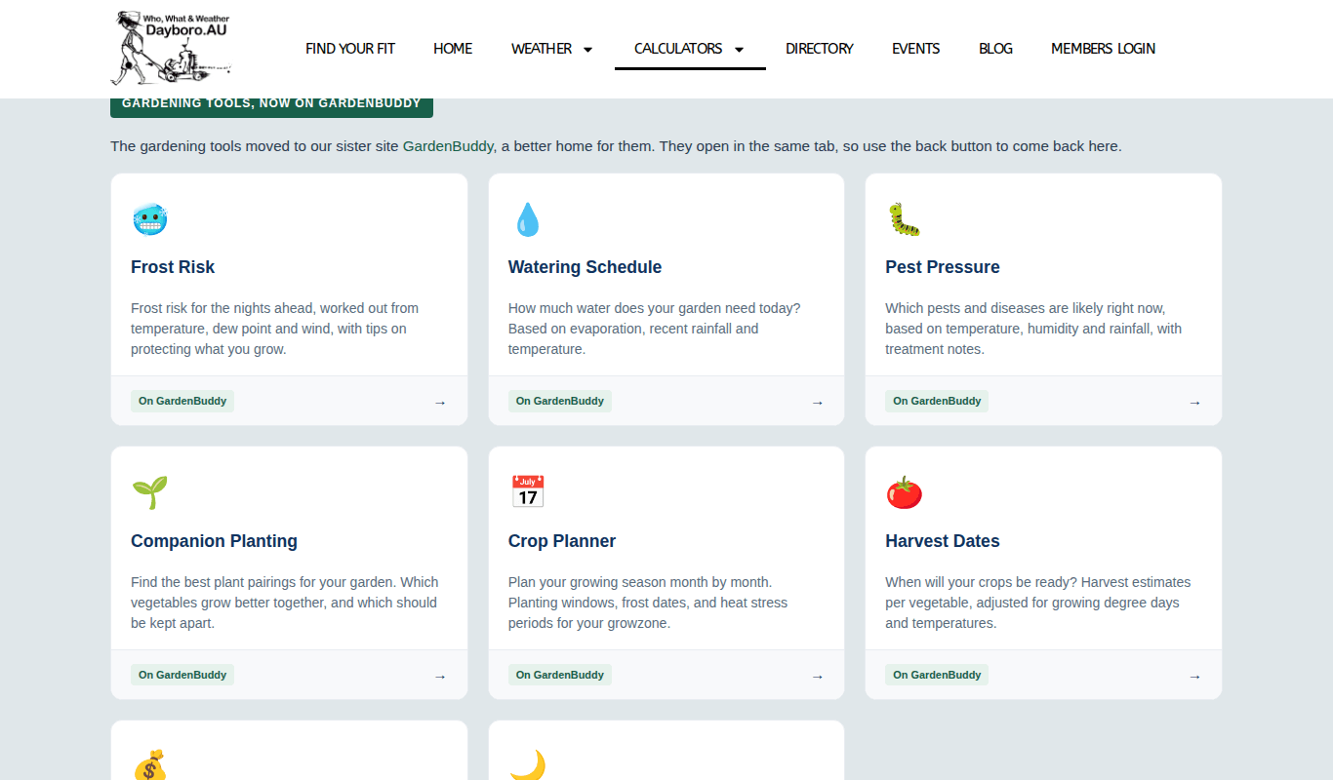Click the July 17 calendar icon on Crop Planner
This screenshot has width=1333, height=780.
[x=527, y=492]
